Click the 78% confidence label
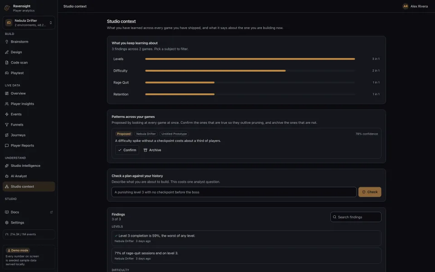Image resolution: width=435 pixels, height=272 pixels. 367,134
